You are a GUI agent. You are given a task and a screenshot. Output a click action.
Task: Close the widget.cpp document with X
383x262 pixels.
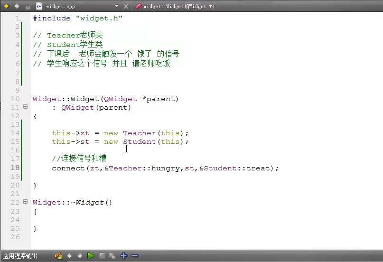pos(126,6)
